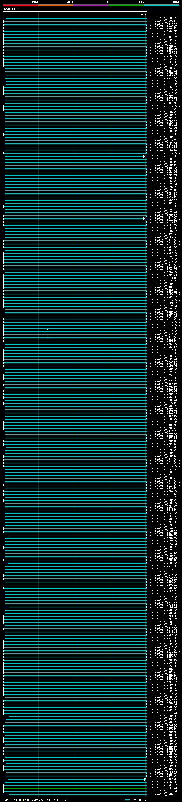Click the AV419609 query sequence label
The height and width of the screenshot is (802, 182).
point(11,9)
